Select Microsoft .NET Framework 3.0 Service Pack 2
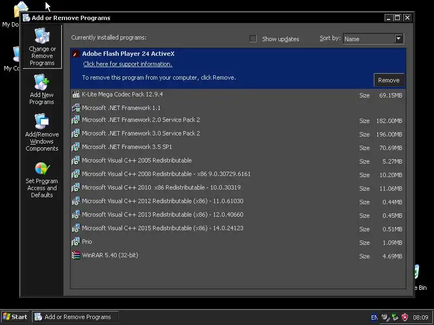Viewport: 434px width, 325px height. point(238,134)
